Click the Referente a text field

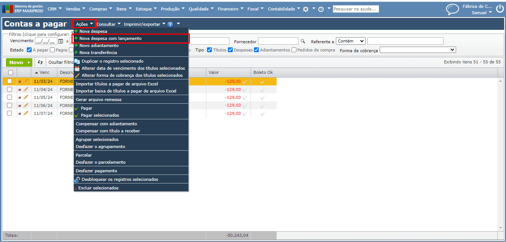click(405, 41)
